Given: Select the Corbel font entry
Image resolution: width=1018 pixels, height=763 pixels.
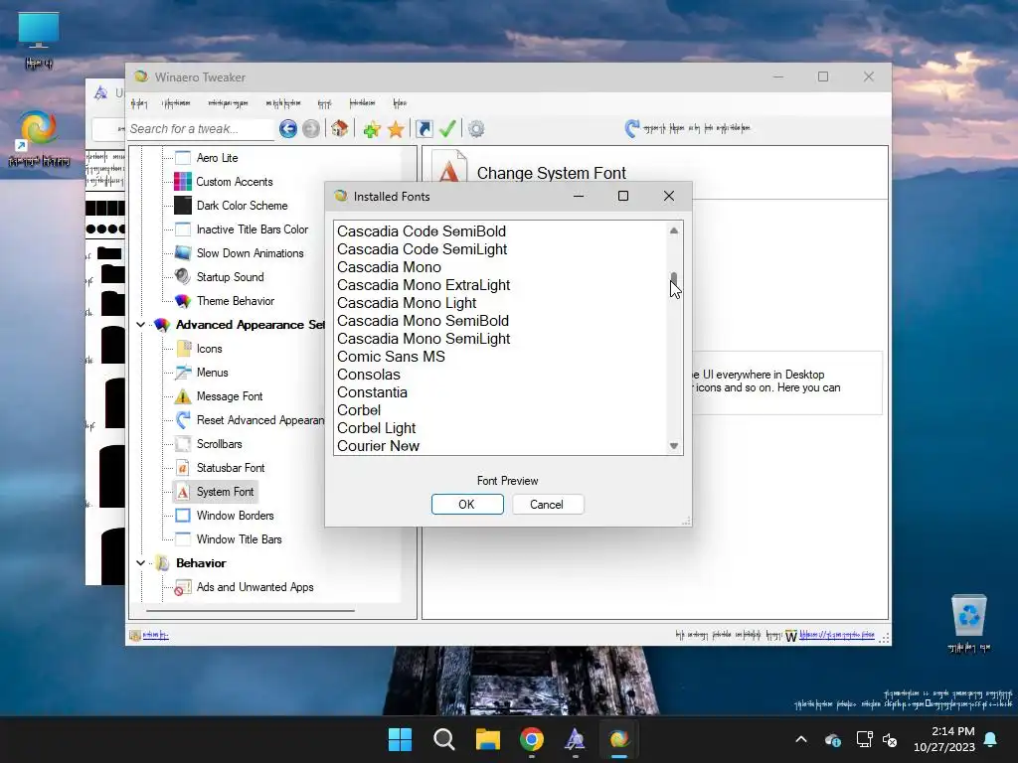Looking at the screenshot, I should point(358,410).
